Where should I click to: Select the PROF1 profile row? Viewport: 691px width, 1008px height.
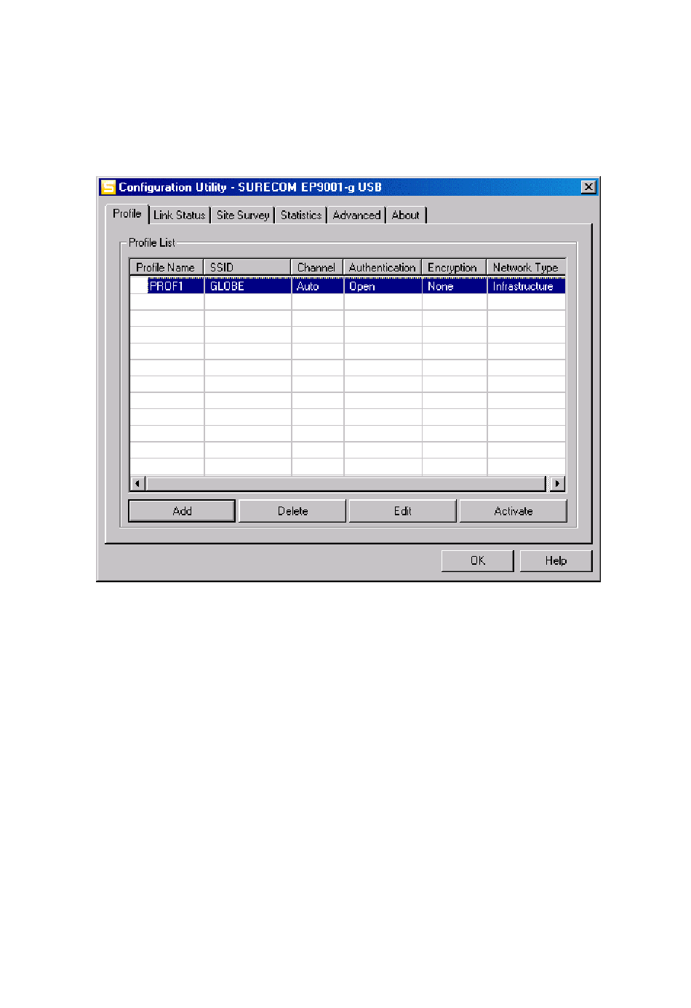(348, 286)
